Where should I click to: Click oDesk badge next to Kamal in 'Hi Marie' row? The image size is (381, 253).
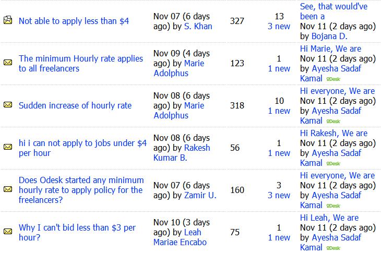tap(333, 79)
